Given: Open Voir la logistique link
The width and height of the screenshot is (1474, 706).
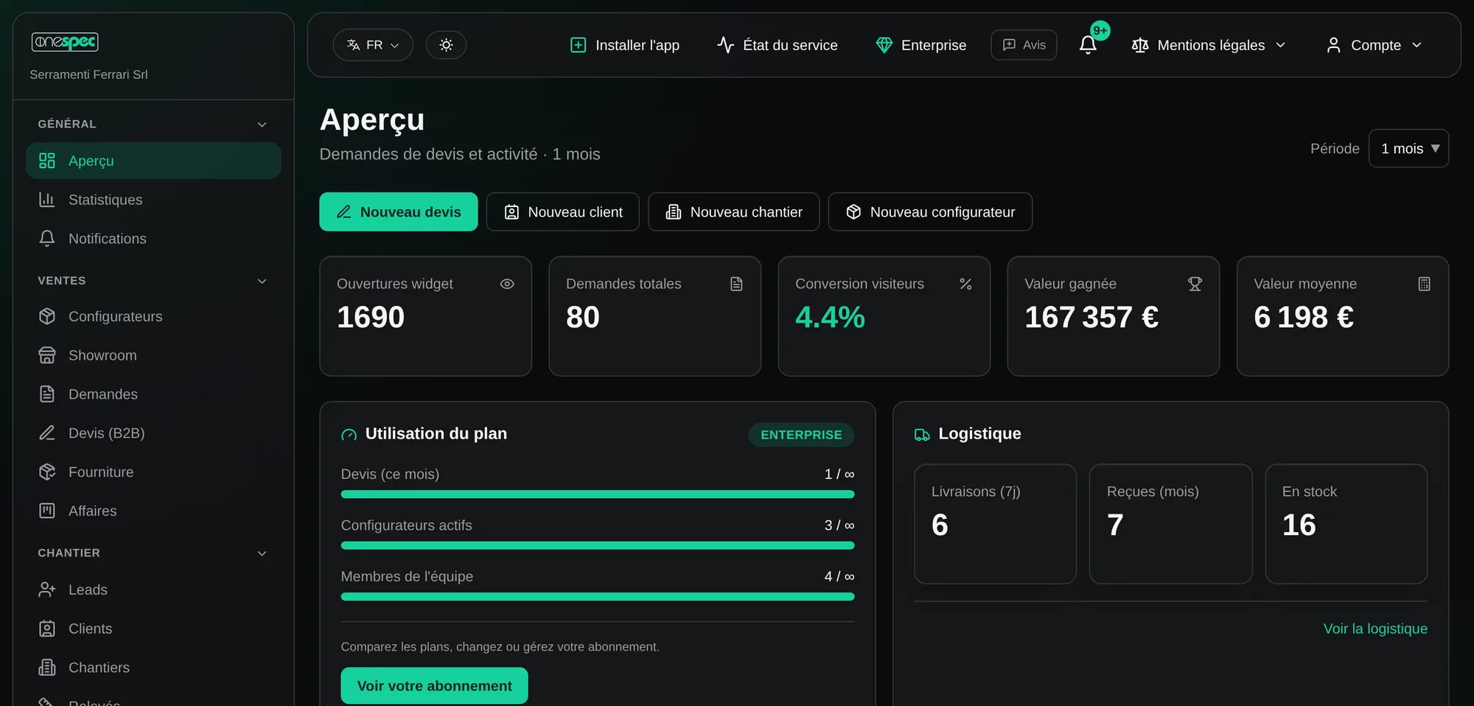Looking at the screenshot, I should [x=1375, y=629].
